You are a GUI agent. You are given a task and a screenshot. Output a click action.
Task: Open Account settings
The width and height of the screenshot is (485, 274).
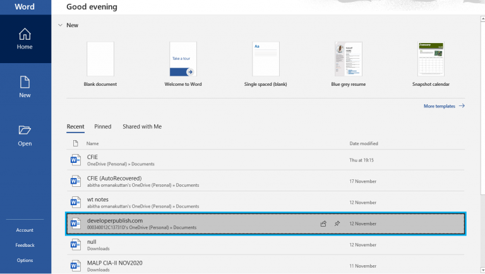[25, 230]
